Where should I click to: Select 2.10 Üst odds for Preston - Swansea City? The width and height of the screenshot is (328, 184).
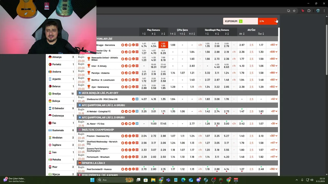click(261, 136)
